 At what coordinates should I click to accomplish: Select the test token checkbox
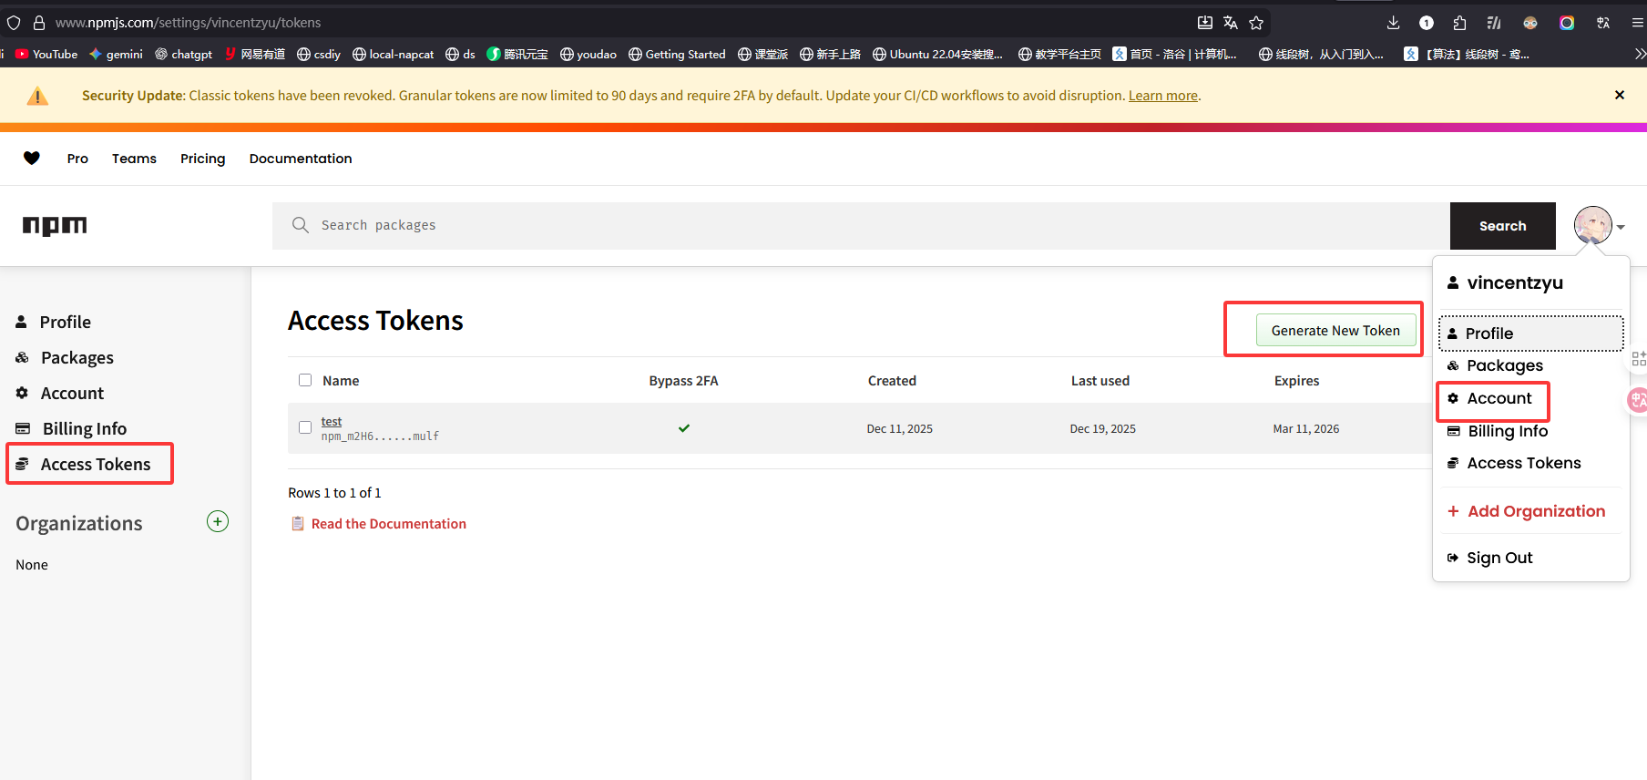tap(305, 427)
